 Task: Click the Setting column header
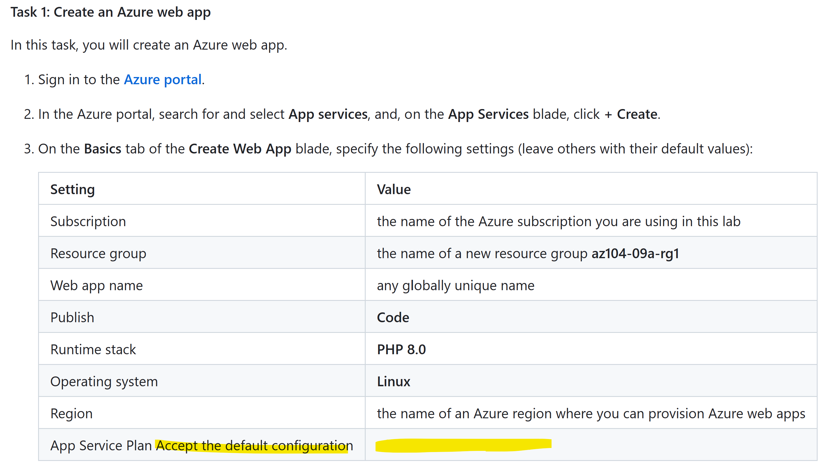pyautogui.click(x=72, y=190)
